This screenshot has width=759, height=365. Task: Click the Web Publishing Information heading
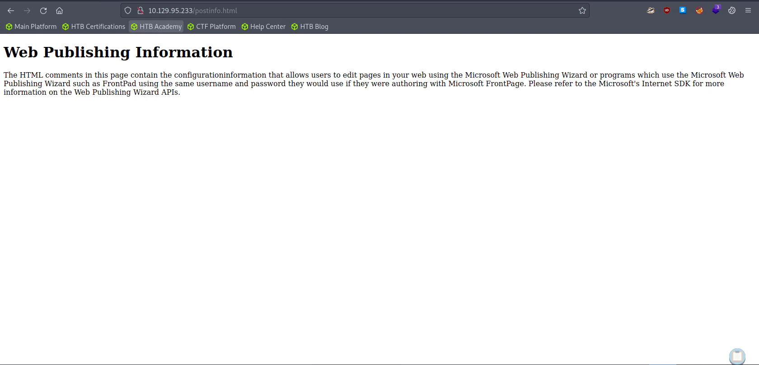click(x=118, y=52)
